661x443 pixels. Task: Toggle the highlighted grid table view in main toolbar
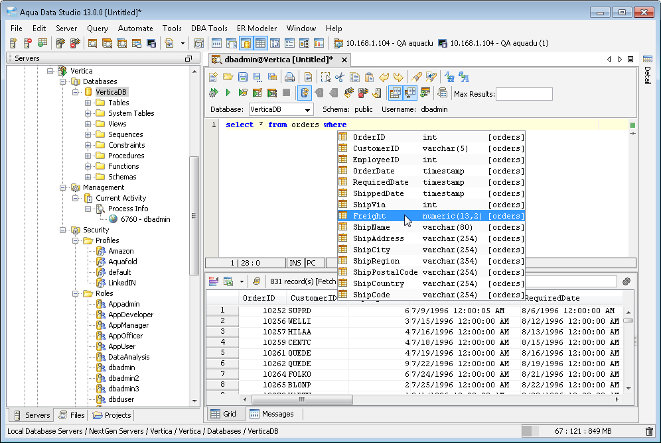point(261,43)
